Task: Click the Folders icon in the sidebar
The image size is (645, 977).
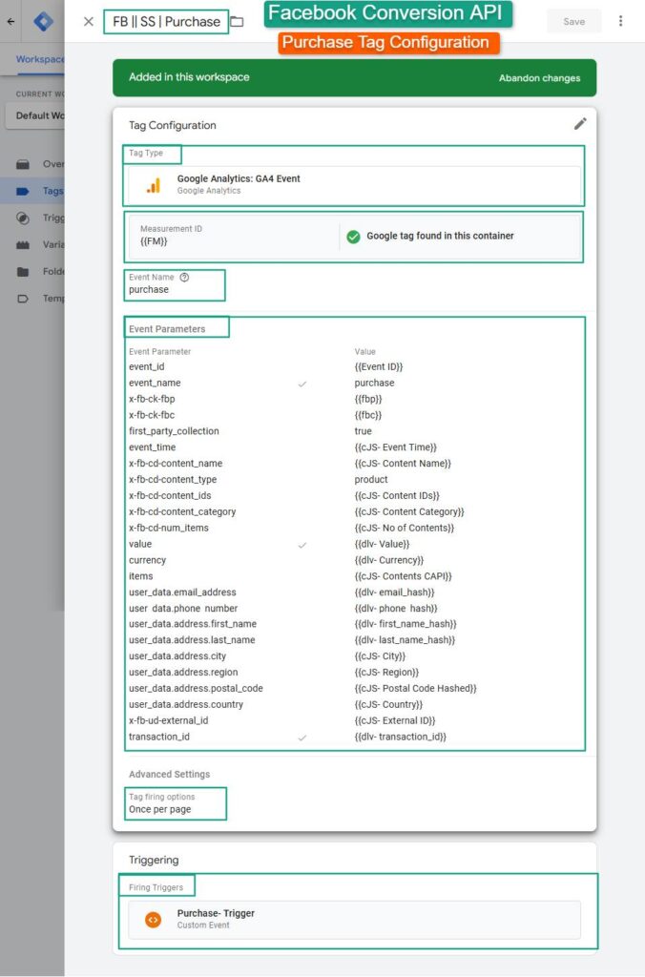Action: pos(23,272)
